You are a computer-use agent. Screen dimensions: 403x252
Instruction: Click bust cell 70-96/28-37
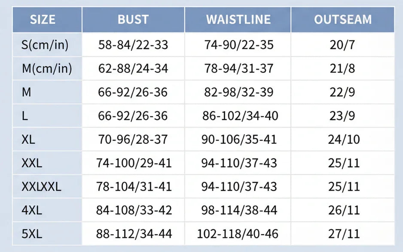pos(133,140)
